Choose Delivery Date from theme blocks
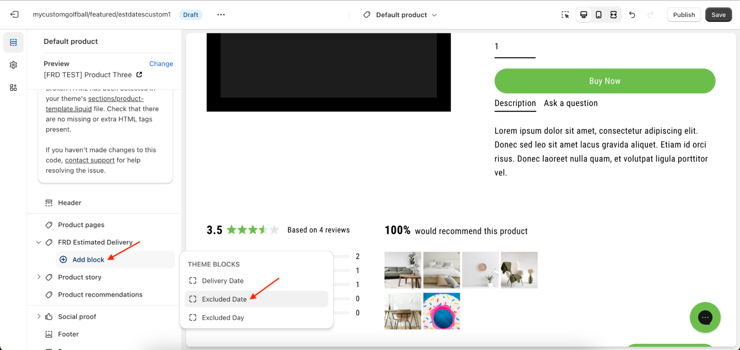The height and width of the screenshot is (350, 740). [x=222, y=281]
